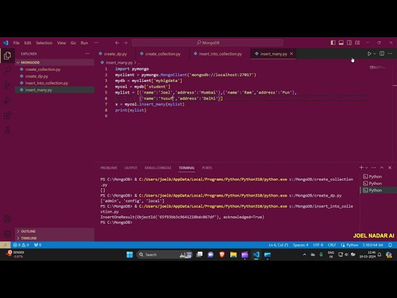
Task: Open the Search view in activity bar
Action: tap(7, 70)
